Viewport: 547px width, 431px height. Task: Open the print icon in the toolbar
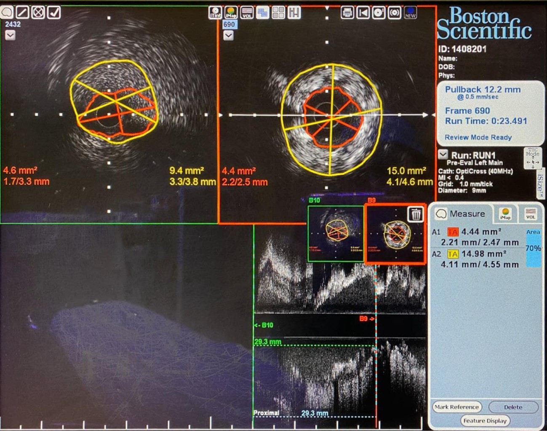[x=347, y=13]
